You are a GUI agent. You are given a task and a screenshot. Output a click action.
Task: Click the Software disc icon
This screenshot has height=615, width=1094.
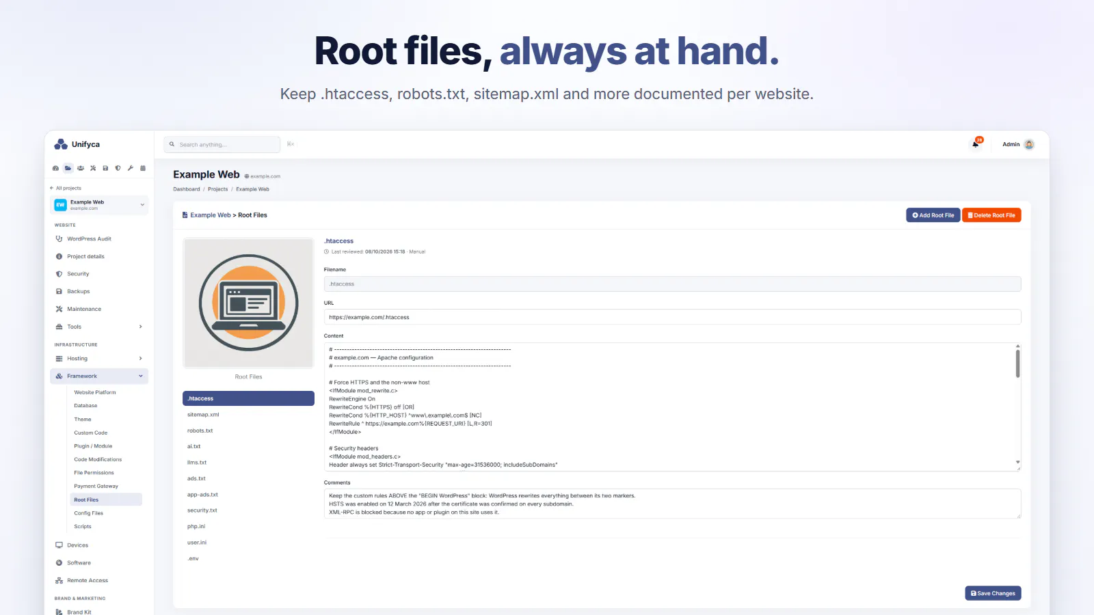[59, 563]
